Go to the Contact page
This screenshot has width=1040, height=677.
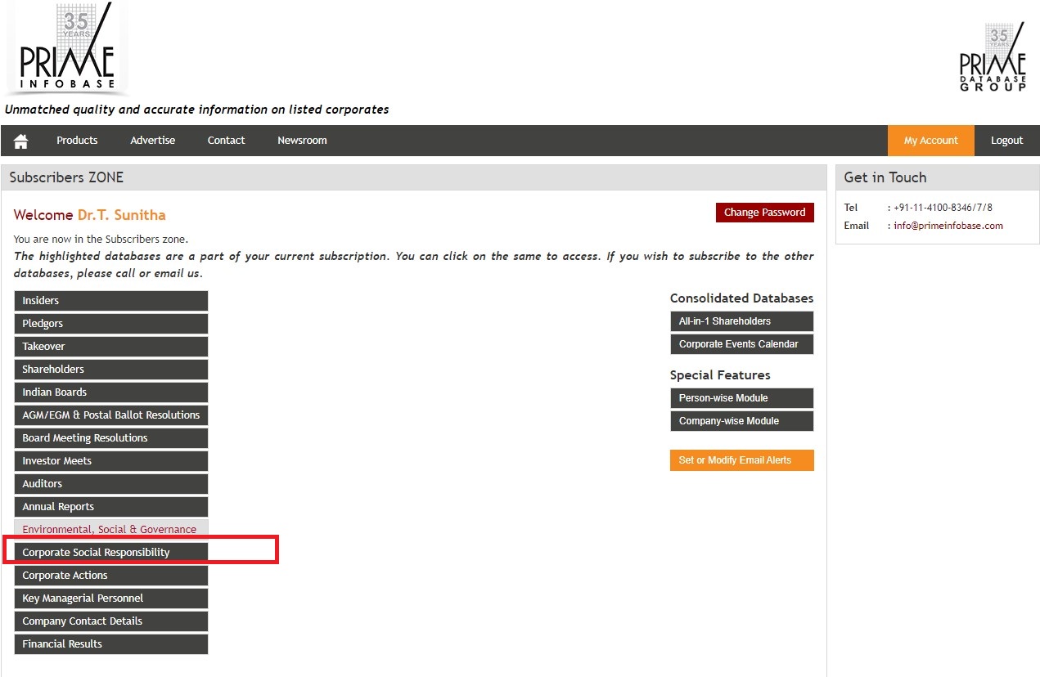coord(226,141)
